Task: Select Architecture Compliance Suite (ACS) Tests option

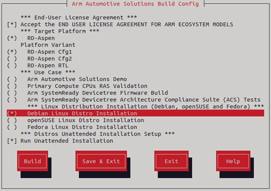Action: (12, 100)
